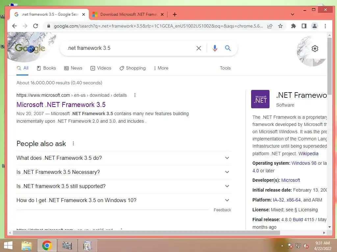This screenshot has width=337, height=252.
Task: Share this page from the address bar
Action: point(270,26)
